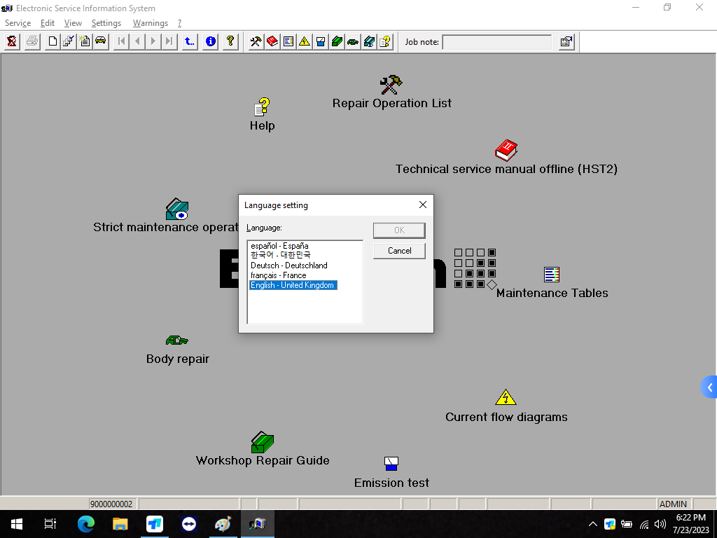
Task: Open the Settings menu
Action: 106,23
